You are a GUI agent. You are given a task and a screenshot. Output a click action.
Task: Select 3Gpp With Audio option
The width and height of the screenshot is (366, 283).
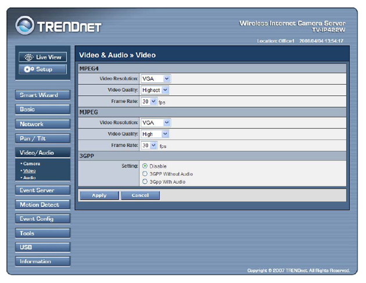click(x=145, y=182)
